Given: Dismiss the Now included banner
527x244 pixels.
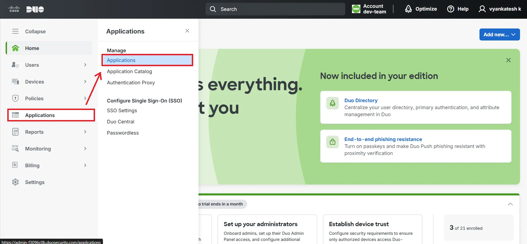Looking at the screenshot, I should pos(508,60).
